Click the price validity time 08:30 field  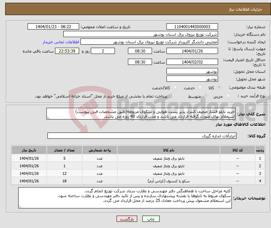[140, 62]
